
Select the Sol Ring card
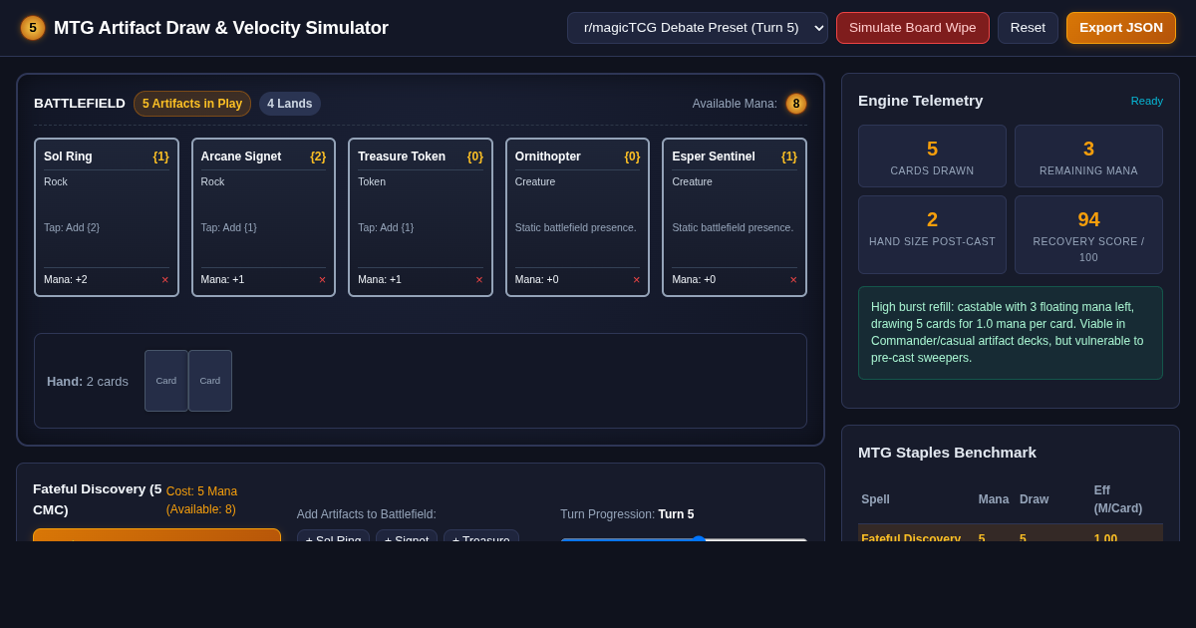(x=107, y=217)
